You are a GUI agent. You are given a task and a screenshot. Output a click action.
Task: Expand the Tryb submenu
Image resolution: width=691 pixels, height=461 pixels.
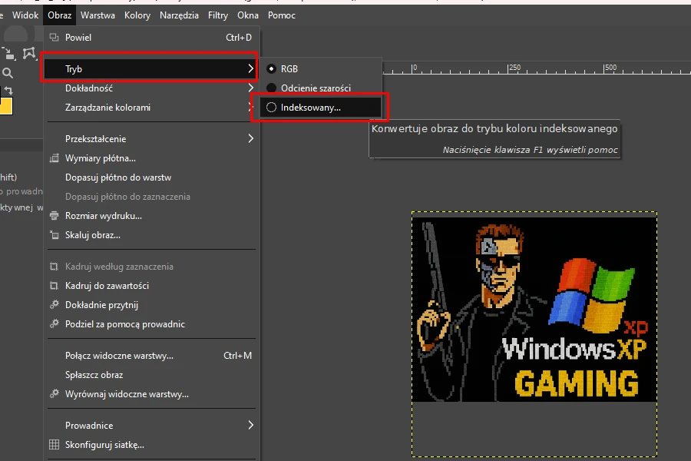[150, 69]
